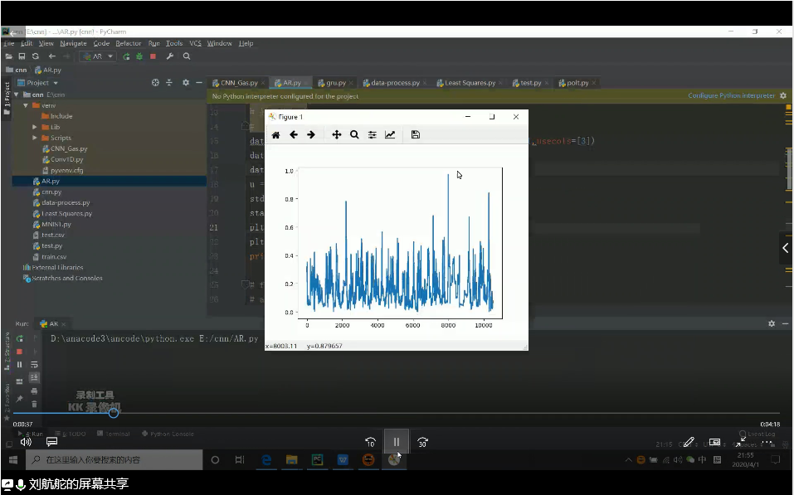Screen dimensions: 794x495
Task: Save the figure with the floppy disk icon
Action: 416,135
